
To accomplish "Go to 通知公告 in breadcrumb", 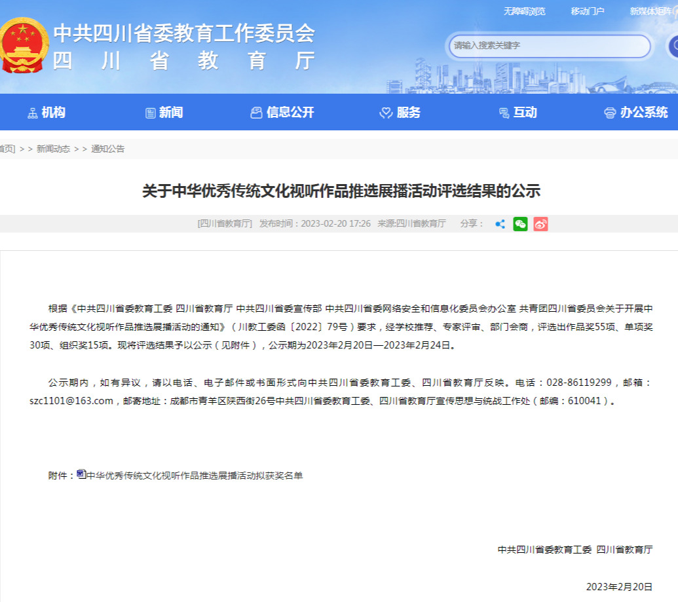I will [107, 149].
